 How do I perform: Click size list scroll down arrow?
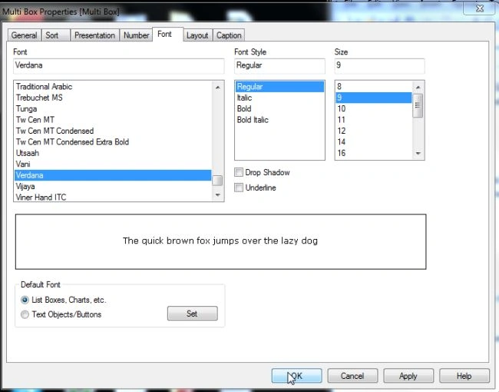tap(418, 154)
